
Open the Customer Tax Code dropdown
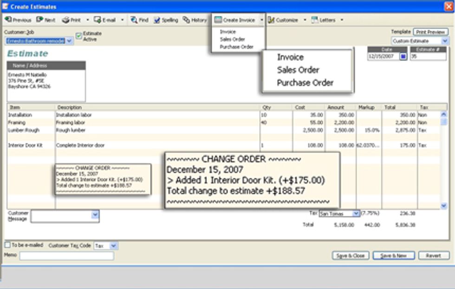(x=113, y=246)
